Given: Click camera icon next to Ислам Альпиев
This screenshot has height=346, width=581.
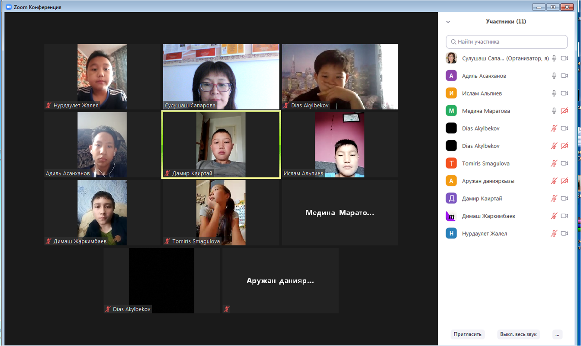Looking at the screenshot, I should tap(564, 93).
